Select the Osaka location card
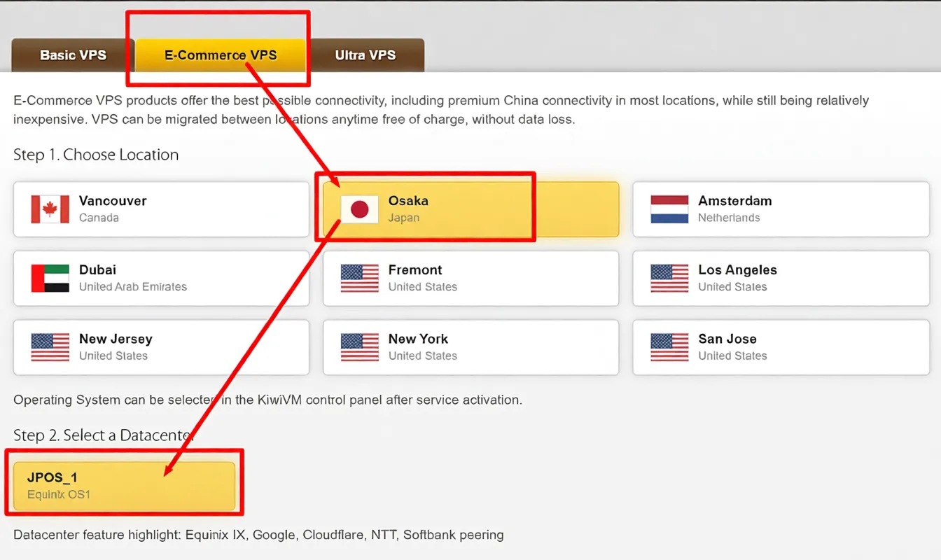The image size is (941, 560). pos(470,209)
